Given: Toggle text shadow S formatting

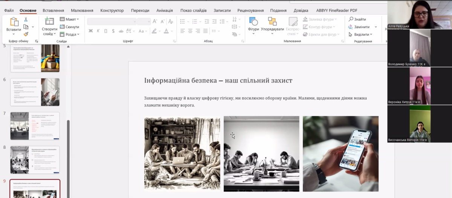Looking at the screenshot, I should pos(113,31).
